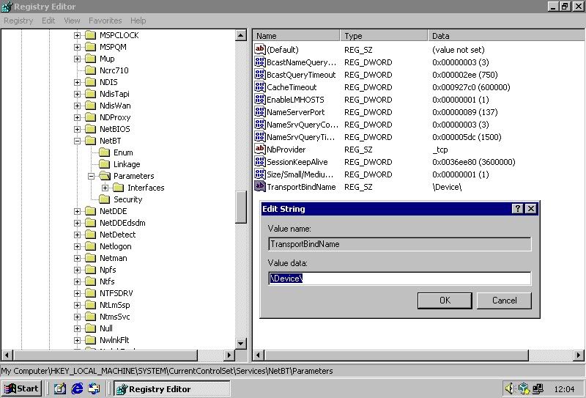Click the CacheTimeout DWORD value icon
Image resolution: width=586 pixels, height=398 pixels.
pyautogui.click(x=260, y=86)
